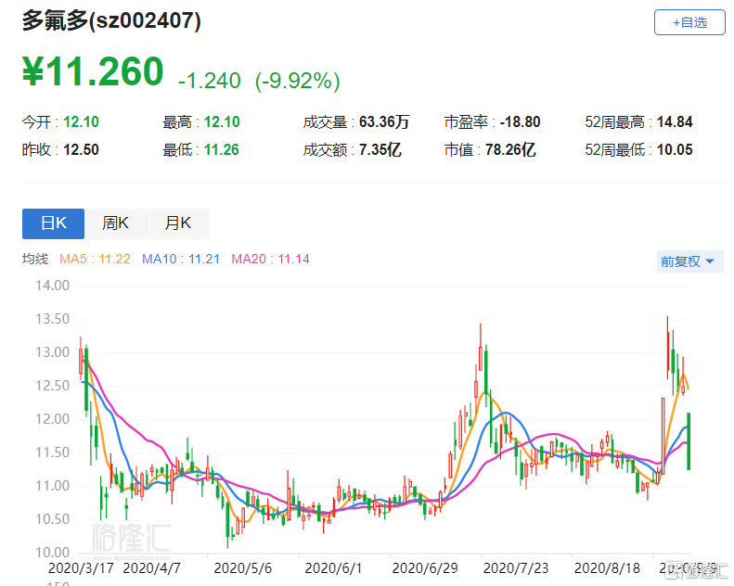Screen dimensions: 734x586
Task: Click the 昨收 value 12.50
Action: pos(81,149)
